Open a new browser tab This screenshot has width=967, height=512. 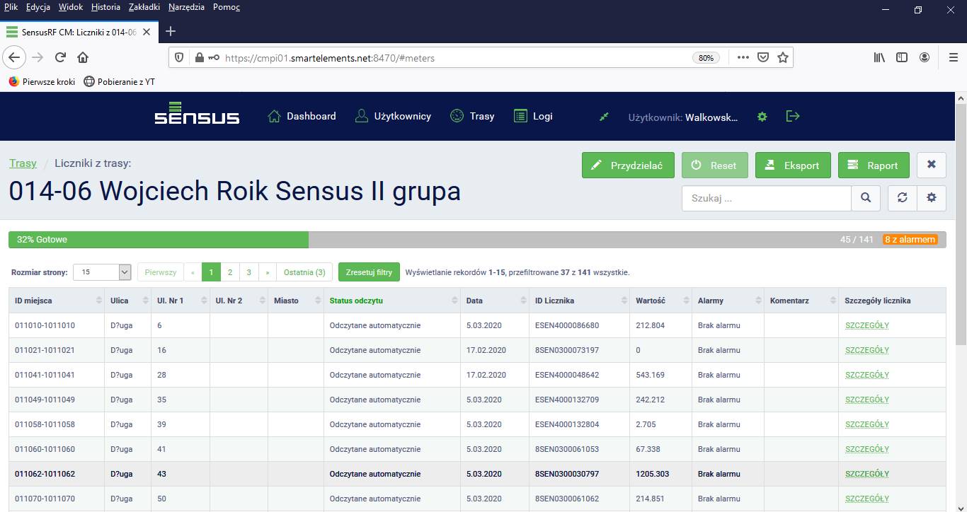pos(170,31)
